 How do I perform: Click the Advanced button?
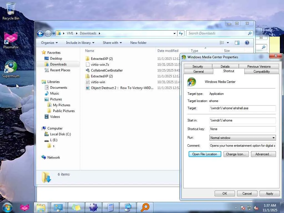263,154
